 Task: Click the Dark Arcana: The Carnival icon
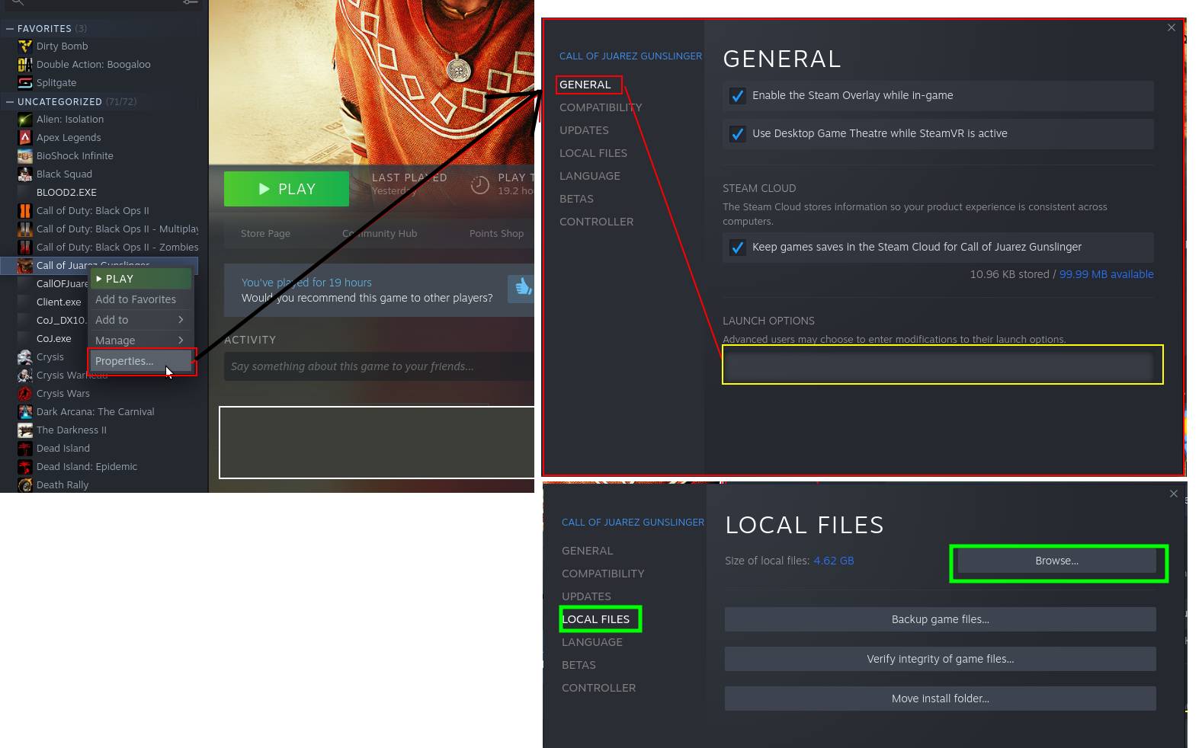[25, 412]
